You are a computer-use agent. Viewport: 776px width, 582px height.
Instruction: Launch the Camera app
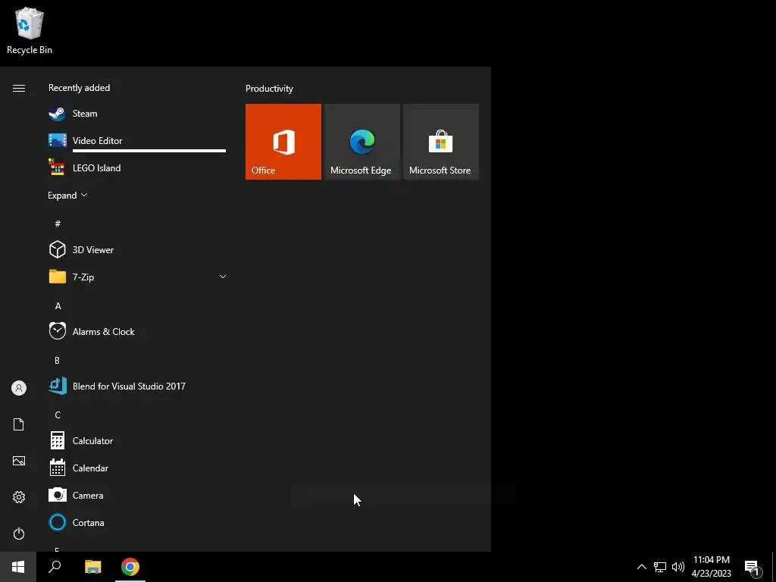tap(137, 495)
